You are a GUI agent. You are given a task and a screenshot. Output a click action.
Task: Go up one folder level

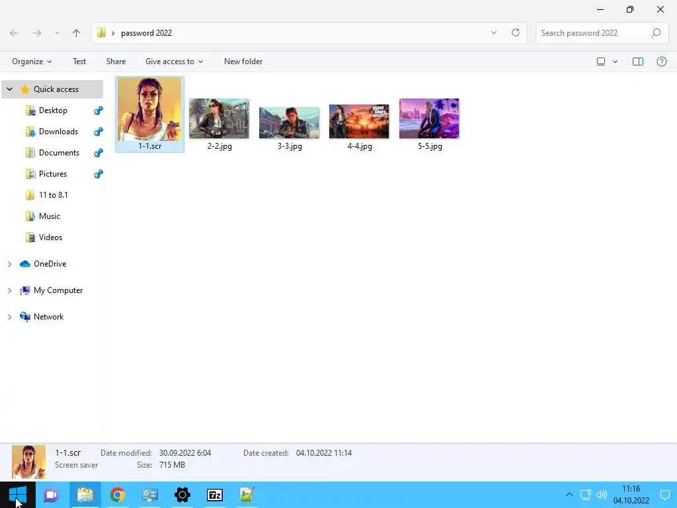tap(77, 33)
